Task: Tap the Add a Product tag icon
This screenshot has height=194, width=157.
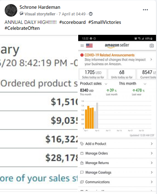Action: 82,144
